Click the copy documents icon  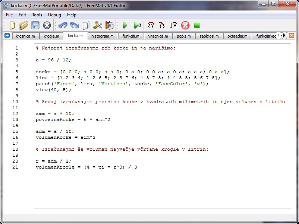click(x=86, y=25)
